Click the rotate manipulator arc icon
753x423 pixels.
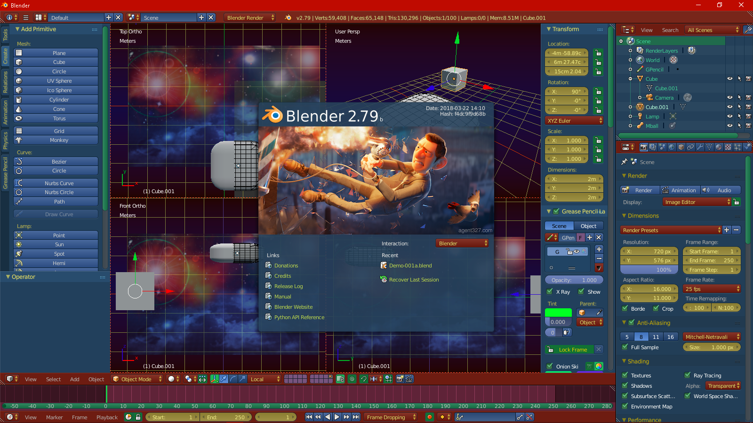(x=233, y=379)
